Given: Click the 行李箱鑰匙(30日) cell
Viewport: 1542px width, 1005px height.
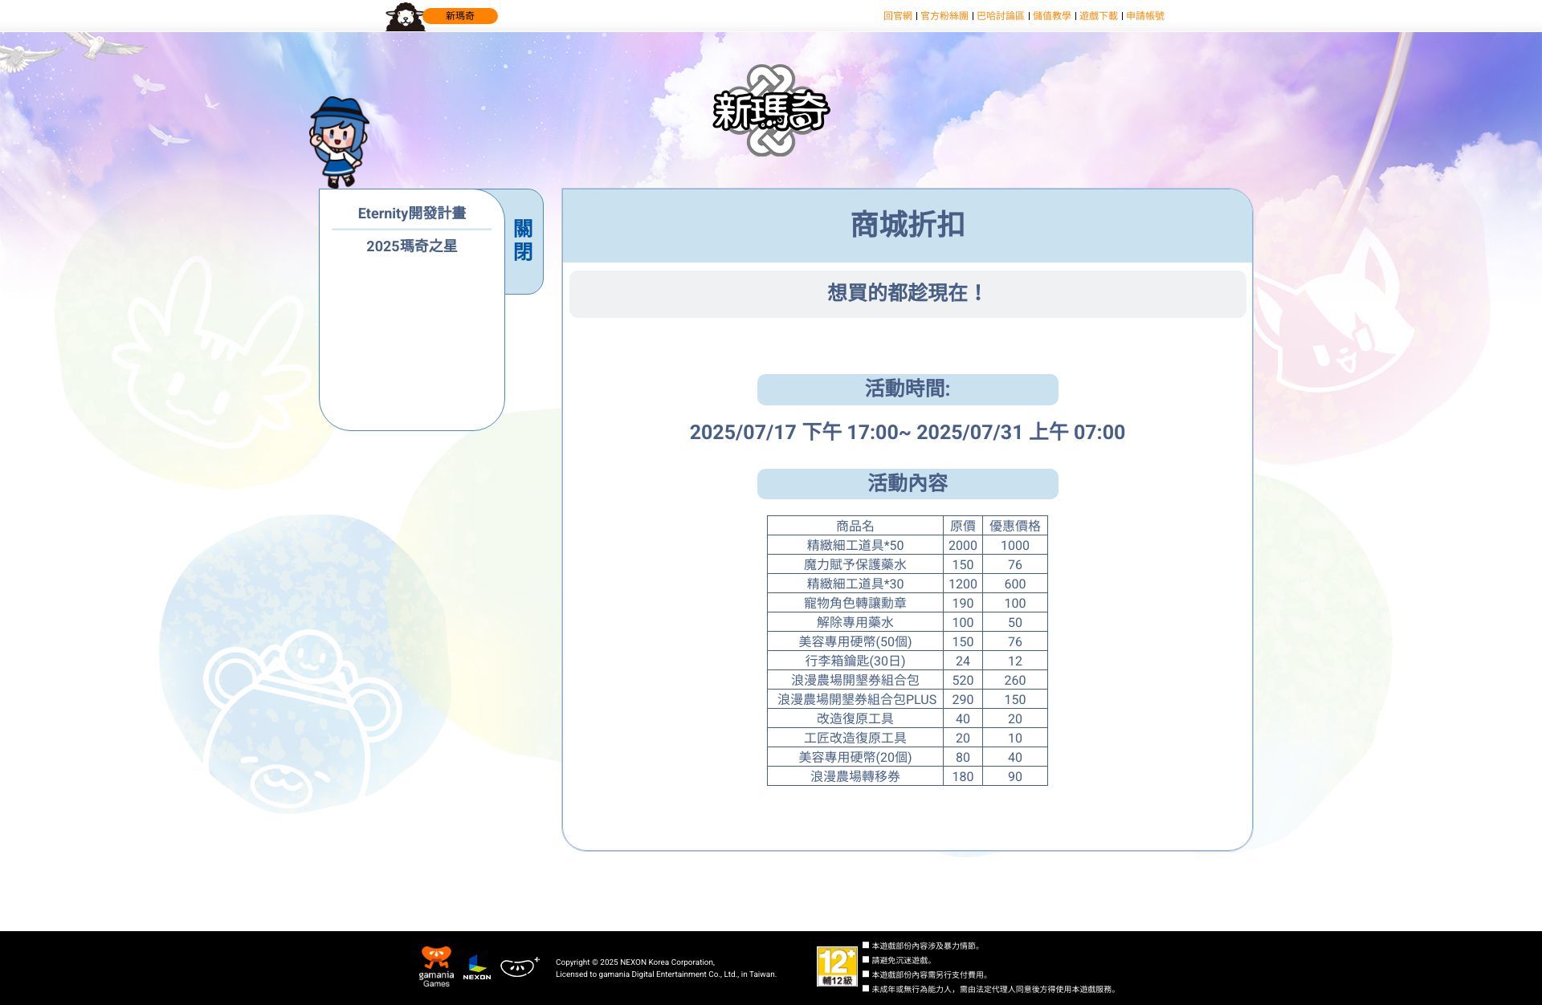Looking at the screenshot, I should pos(855,661).
